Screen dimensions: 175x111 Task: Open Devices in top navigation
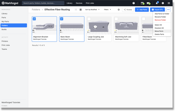tap(79, 3)
